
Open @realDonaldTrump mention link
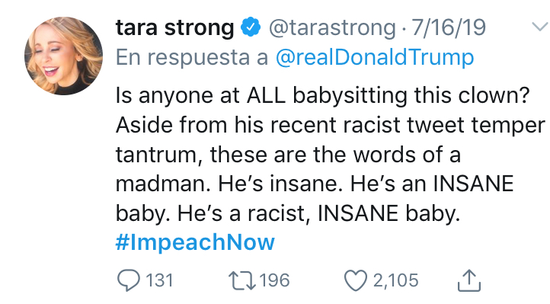point(375,57)
